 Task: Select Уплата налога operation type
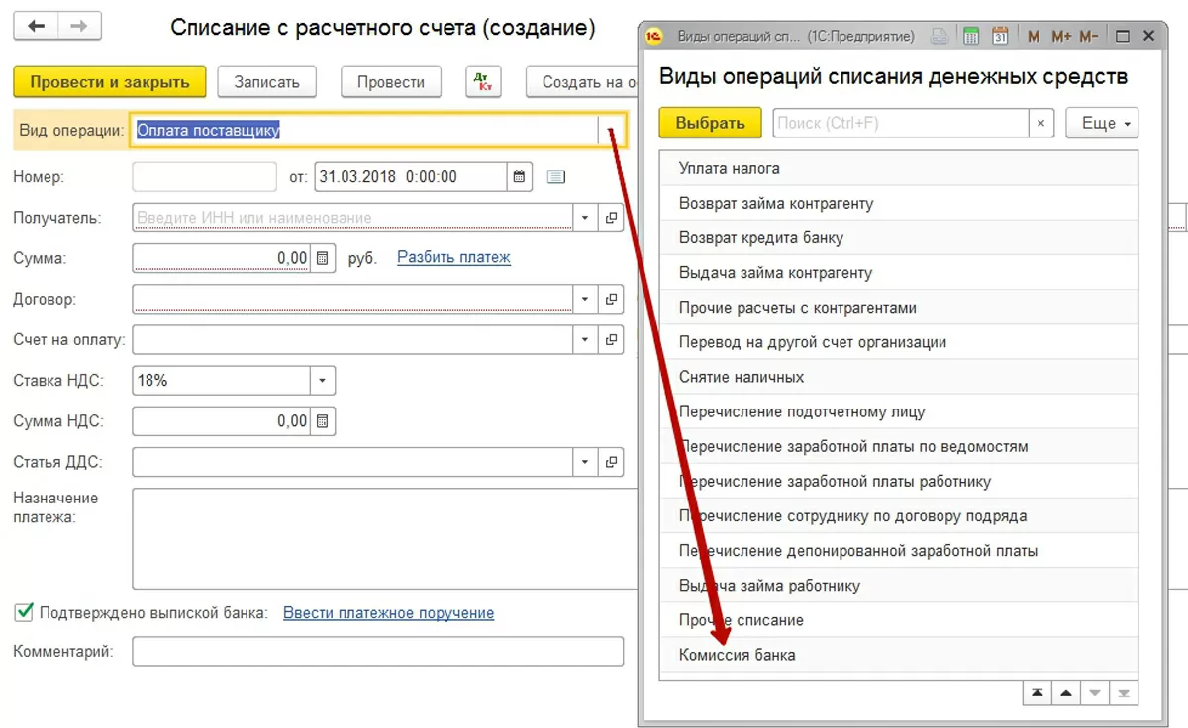coord(729,169)
